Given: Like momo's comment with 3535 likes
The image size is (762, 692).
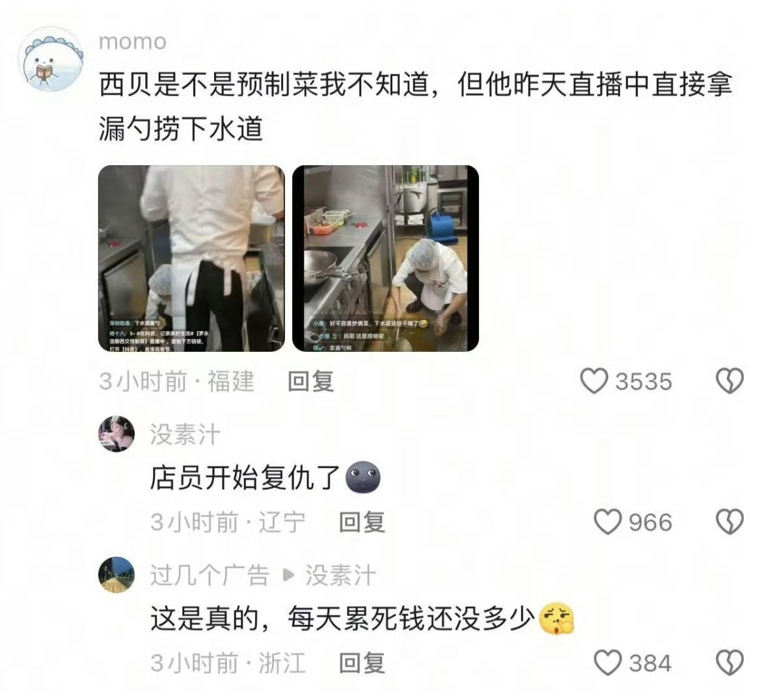Looking at the screenshot, I should point(594,381).
